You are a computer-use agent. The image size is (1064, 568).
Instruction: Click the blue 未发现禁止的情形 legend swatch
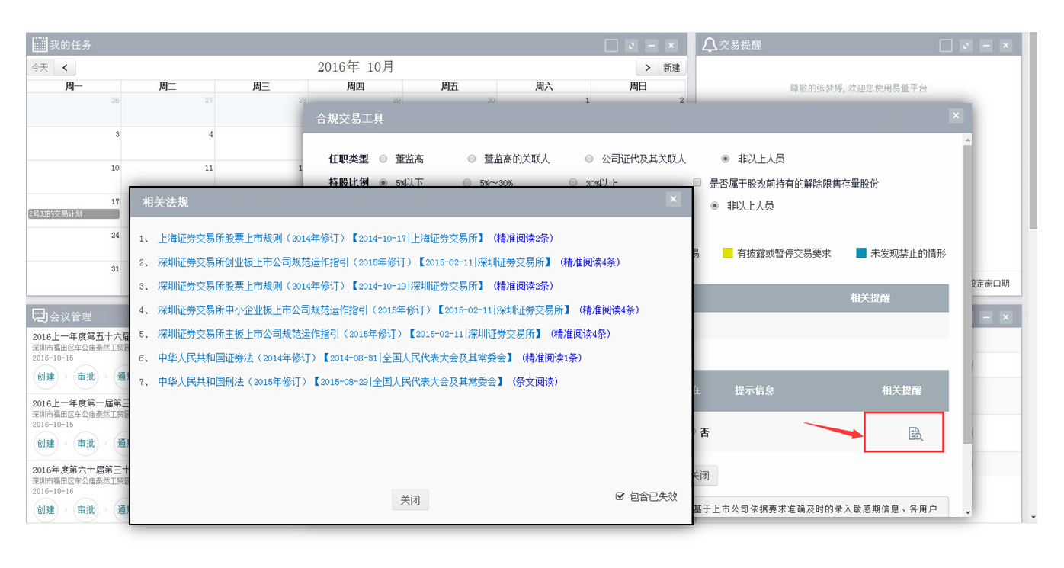861,253
